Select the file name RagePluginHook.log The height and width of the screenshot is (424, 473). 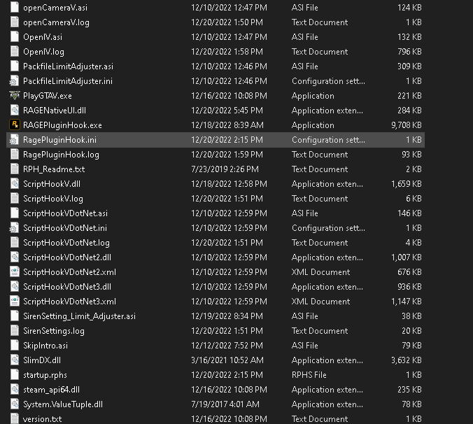click(x=61, y=155)
